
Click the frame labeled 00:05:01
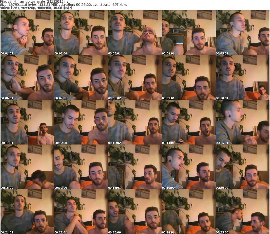click(x=242, y=33)
